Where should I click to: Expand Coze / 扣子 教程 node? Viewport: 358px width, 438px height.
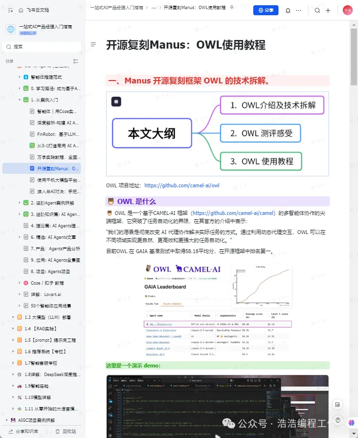pos(19,283)
